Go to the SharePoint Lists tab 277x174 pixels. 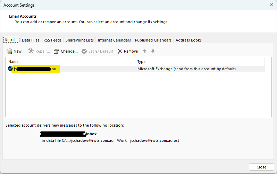click(x=79, y=40)
